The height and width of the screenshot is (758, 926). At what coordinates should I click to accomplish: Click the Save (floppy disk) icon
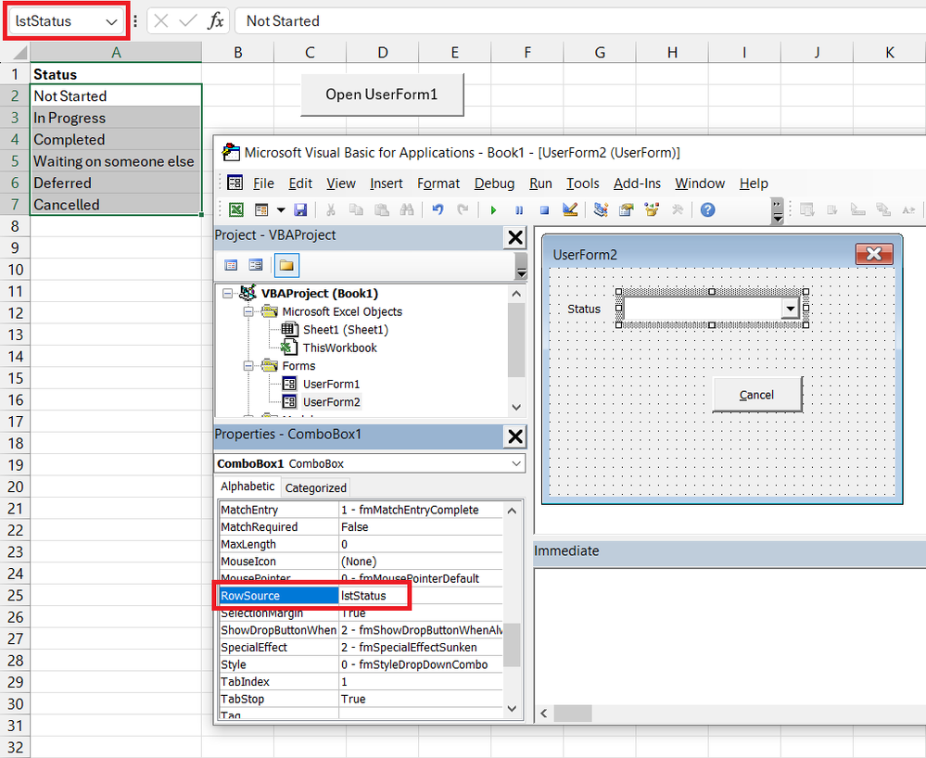300,209
